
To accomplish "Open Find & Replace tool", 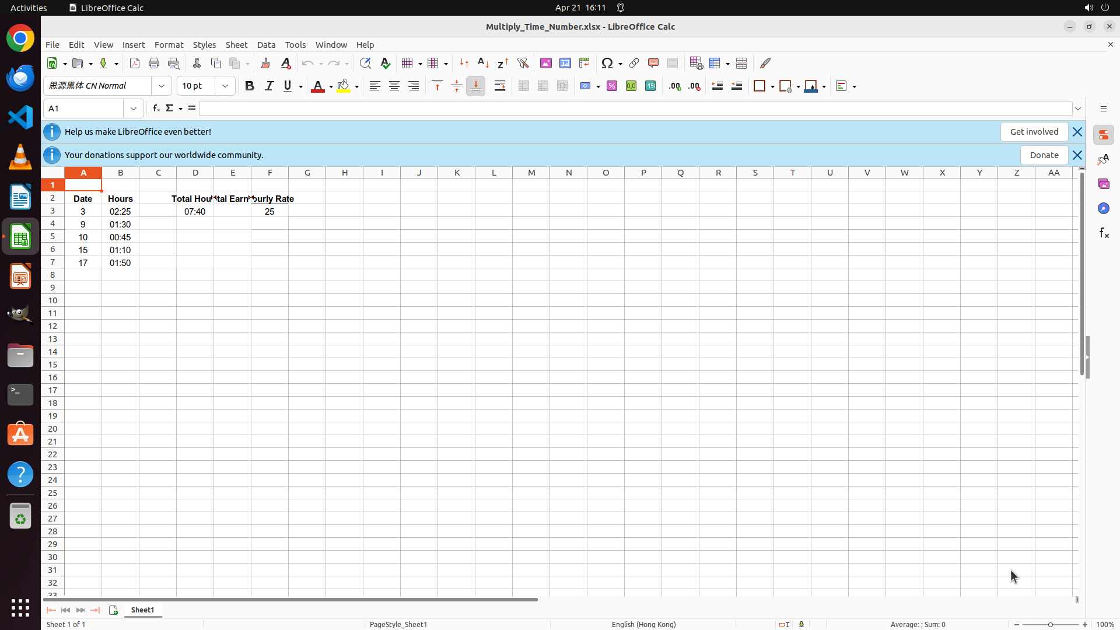I will pyautogui.click(x=365, y=63).
